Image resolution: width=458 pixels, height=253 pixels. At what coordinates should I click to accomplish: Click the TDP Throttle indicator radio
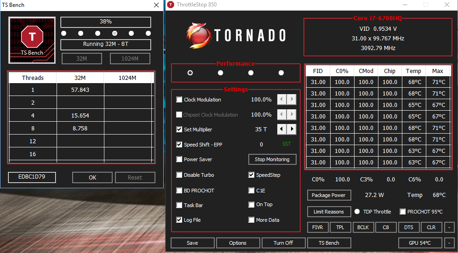[357, 212]
